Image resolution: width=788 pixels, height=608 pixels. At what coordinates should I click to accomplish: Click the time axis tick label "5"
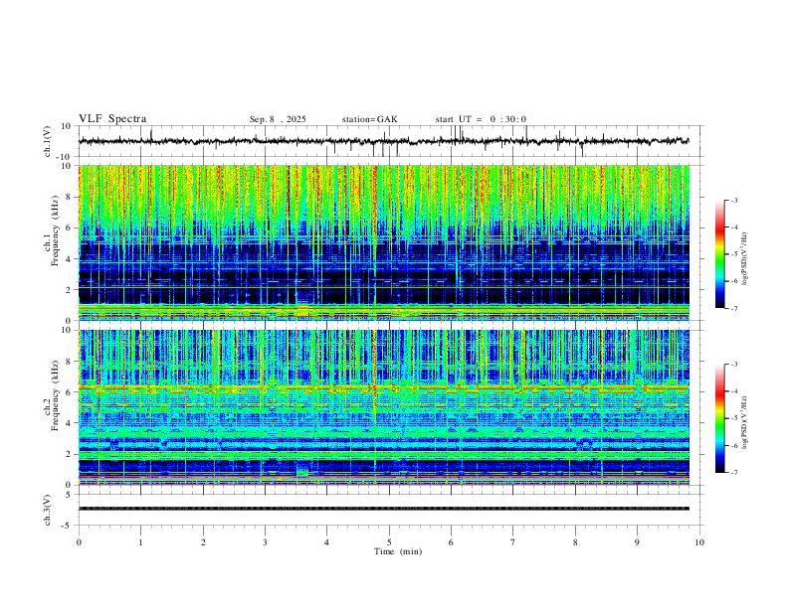click(389, 542)
